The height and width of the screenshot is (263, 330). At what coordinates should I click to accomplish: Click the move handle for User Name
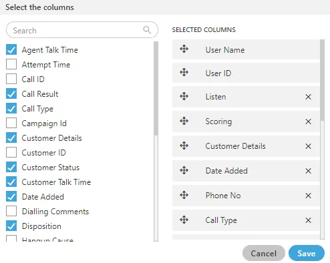(184, 49)
